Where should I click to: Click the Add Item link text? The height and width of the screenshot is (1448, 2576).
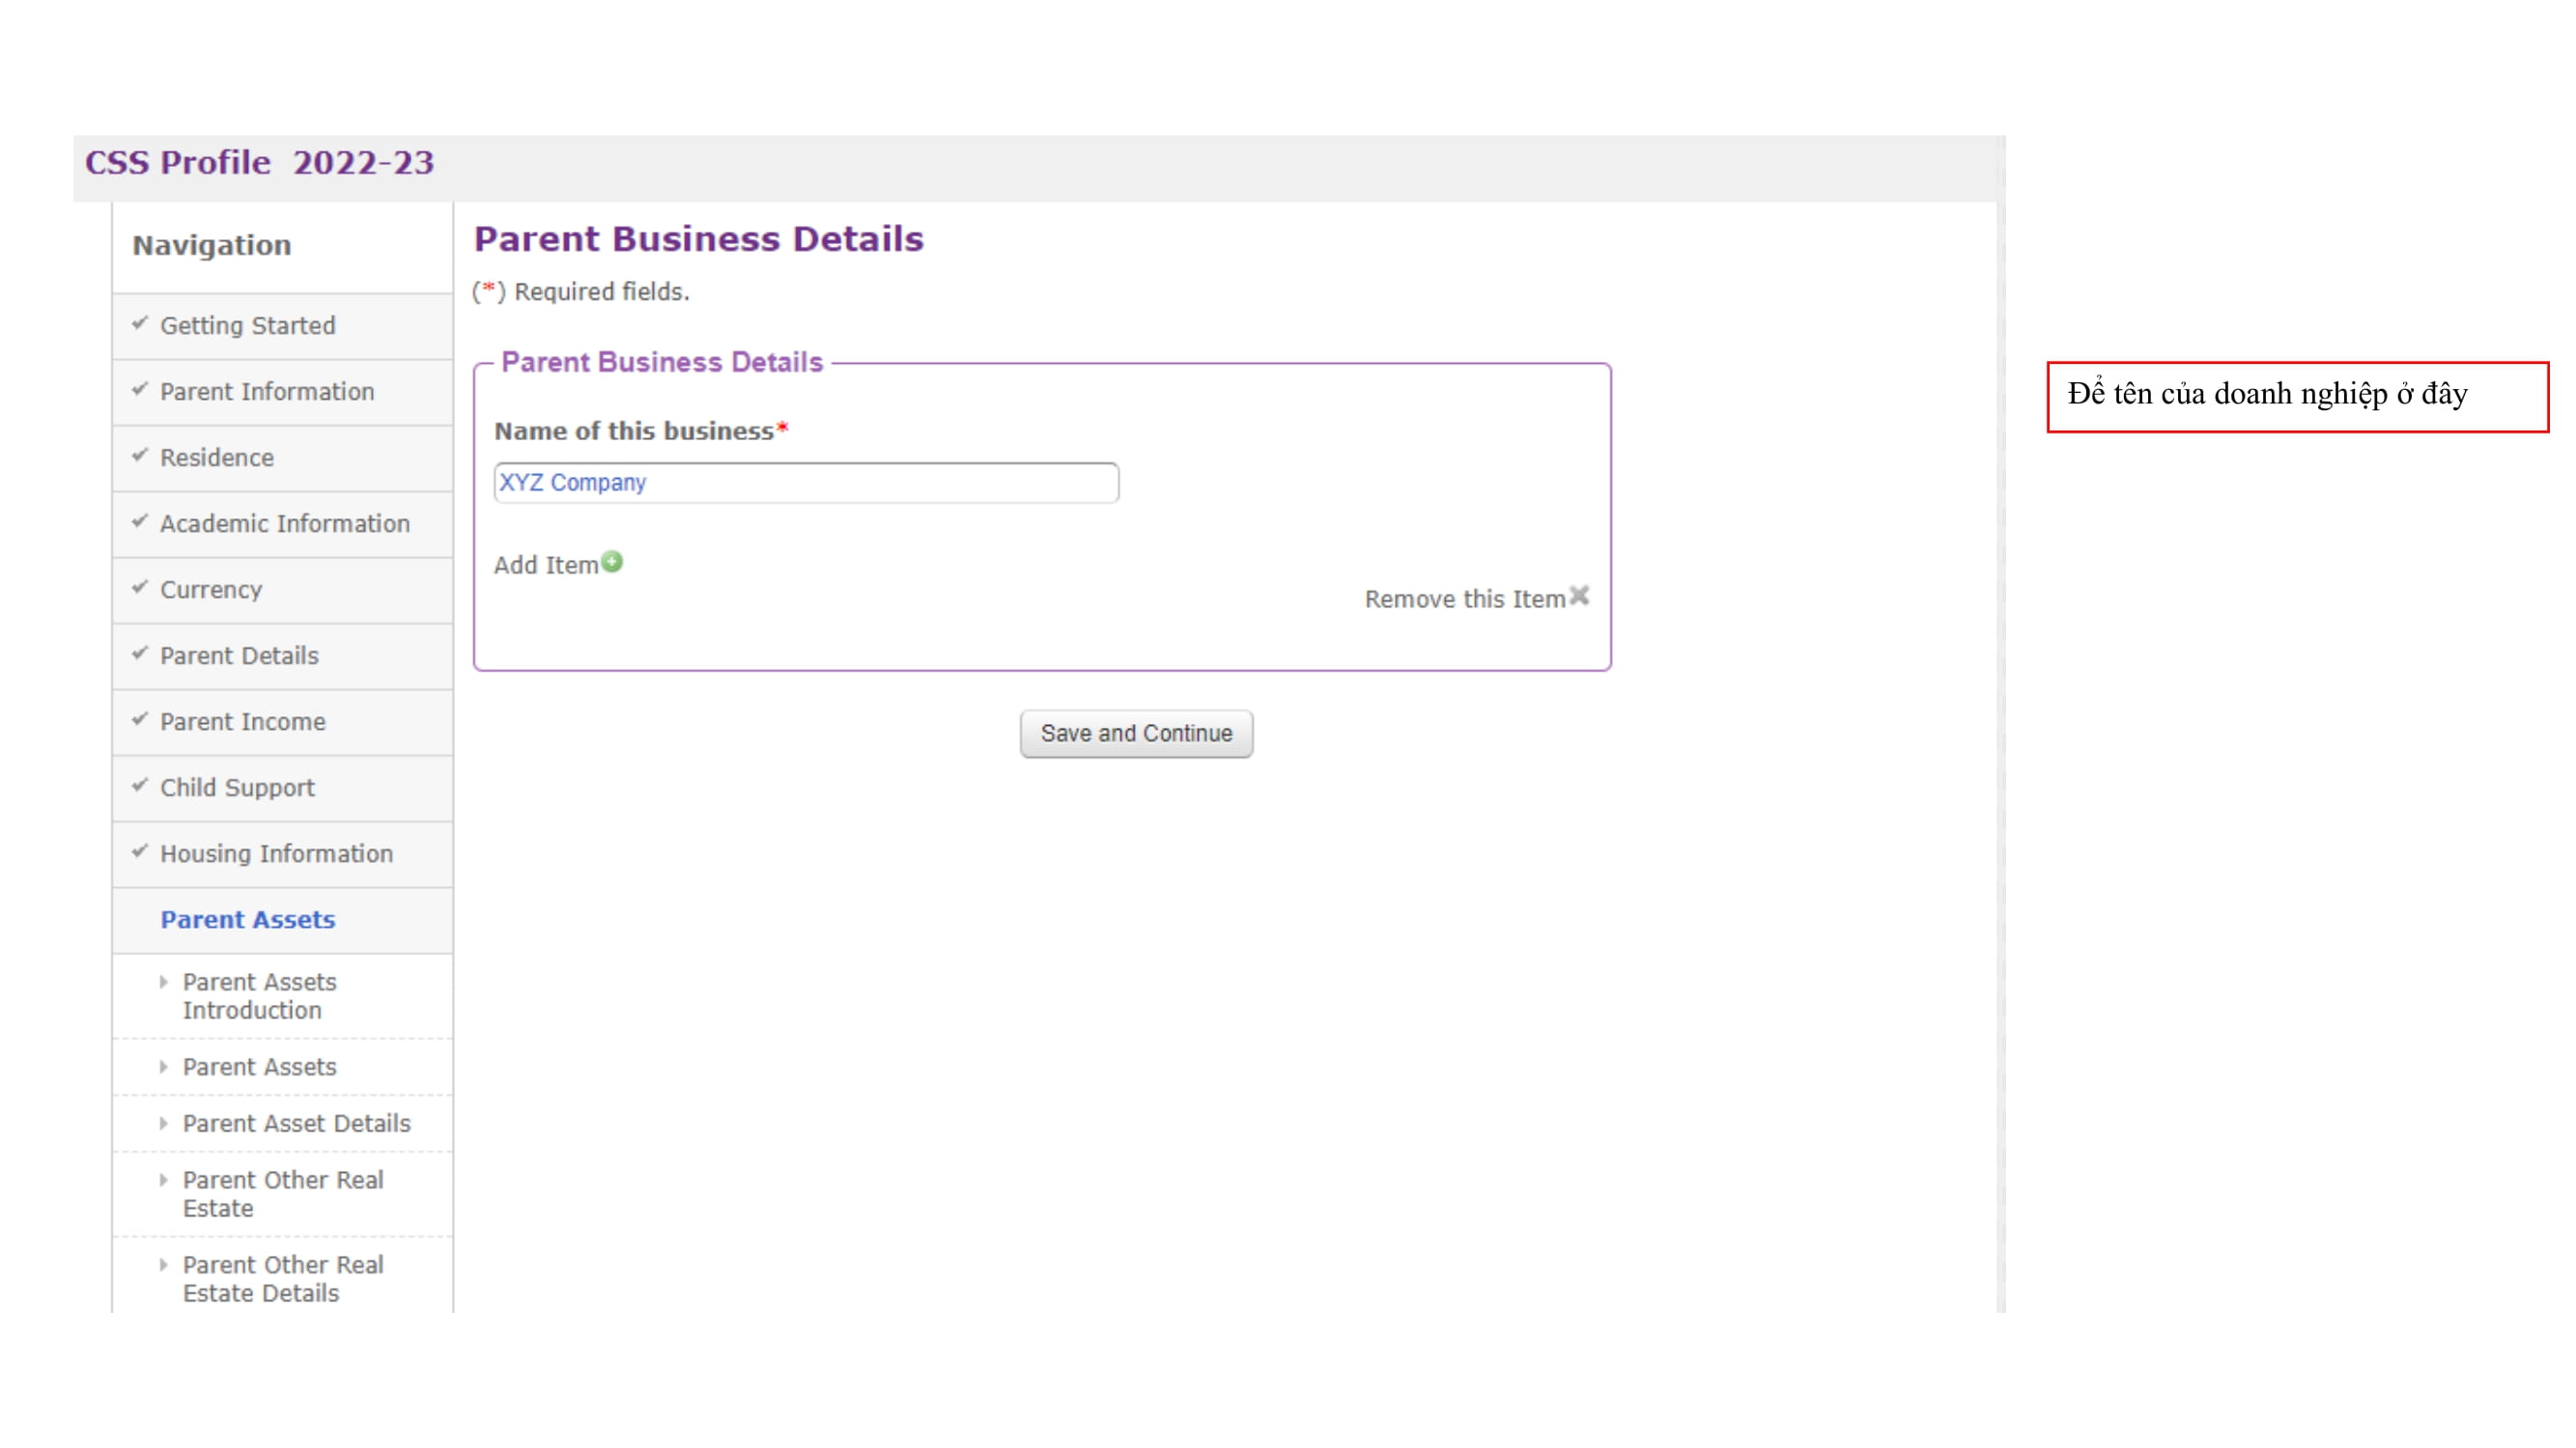[x=546, y=566]
